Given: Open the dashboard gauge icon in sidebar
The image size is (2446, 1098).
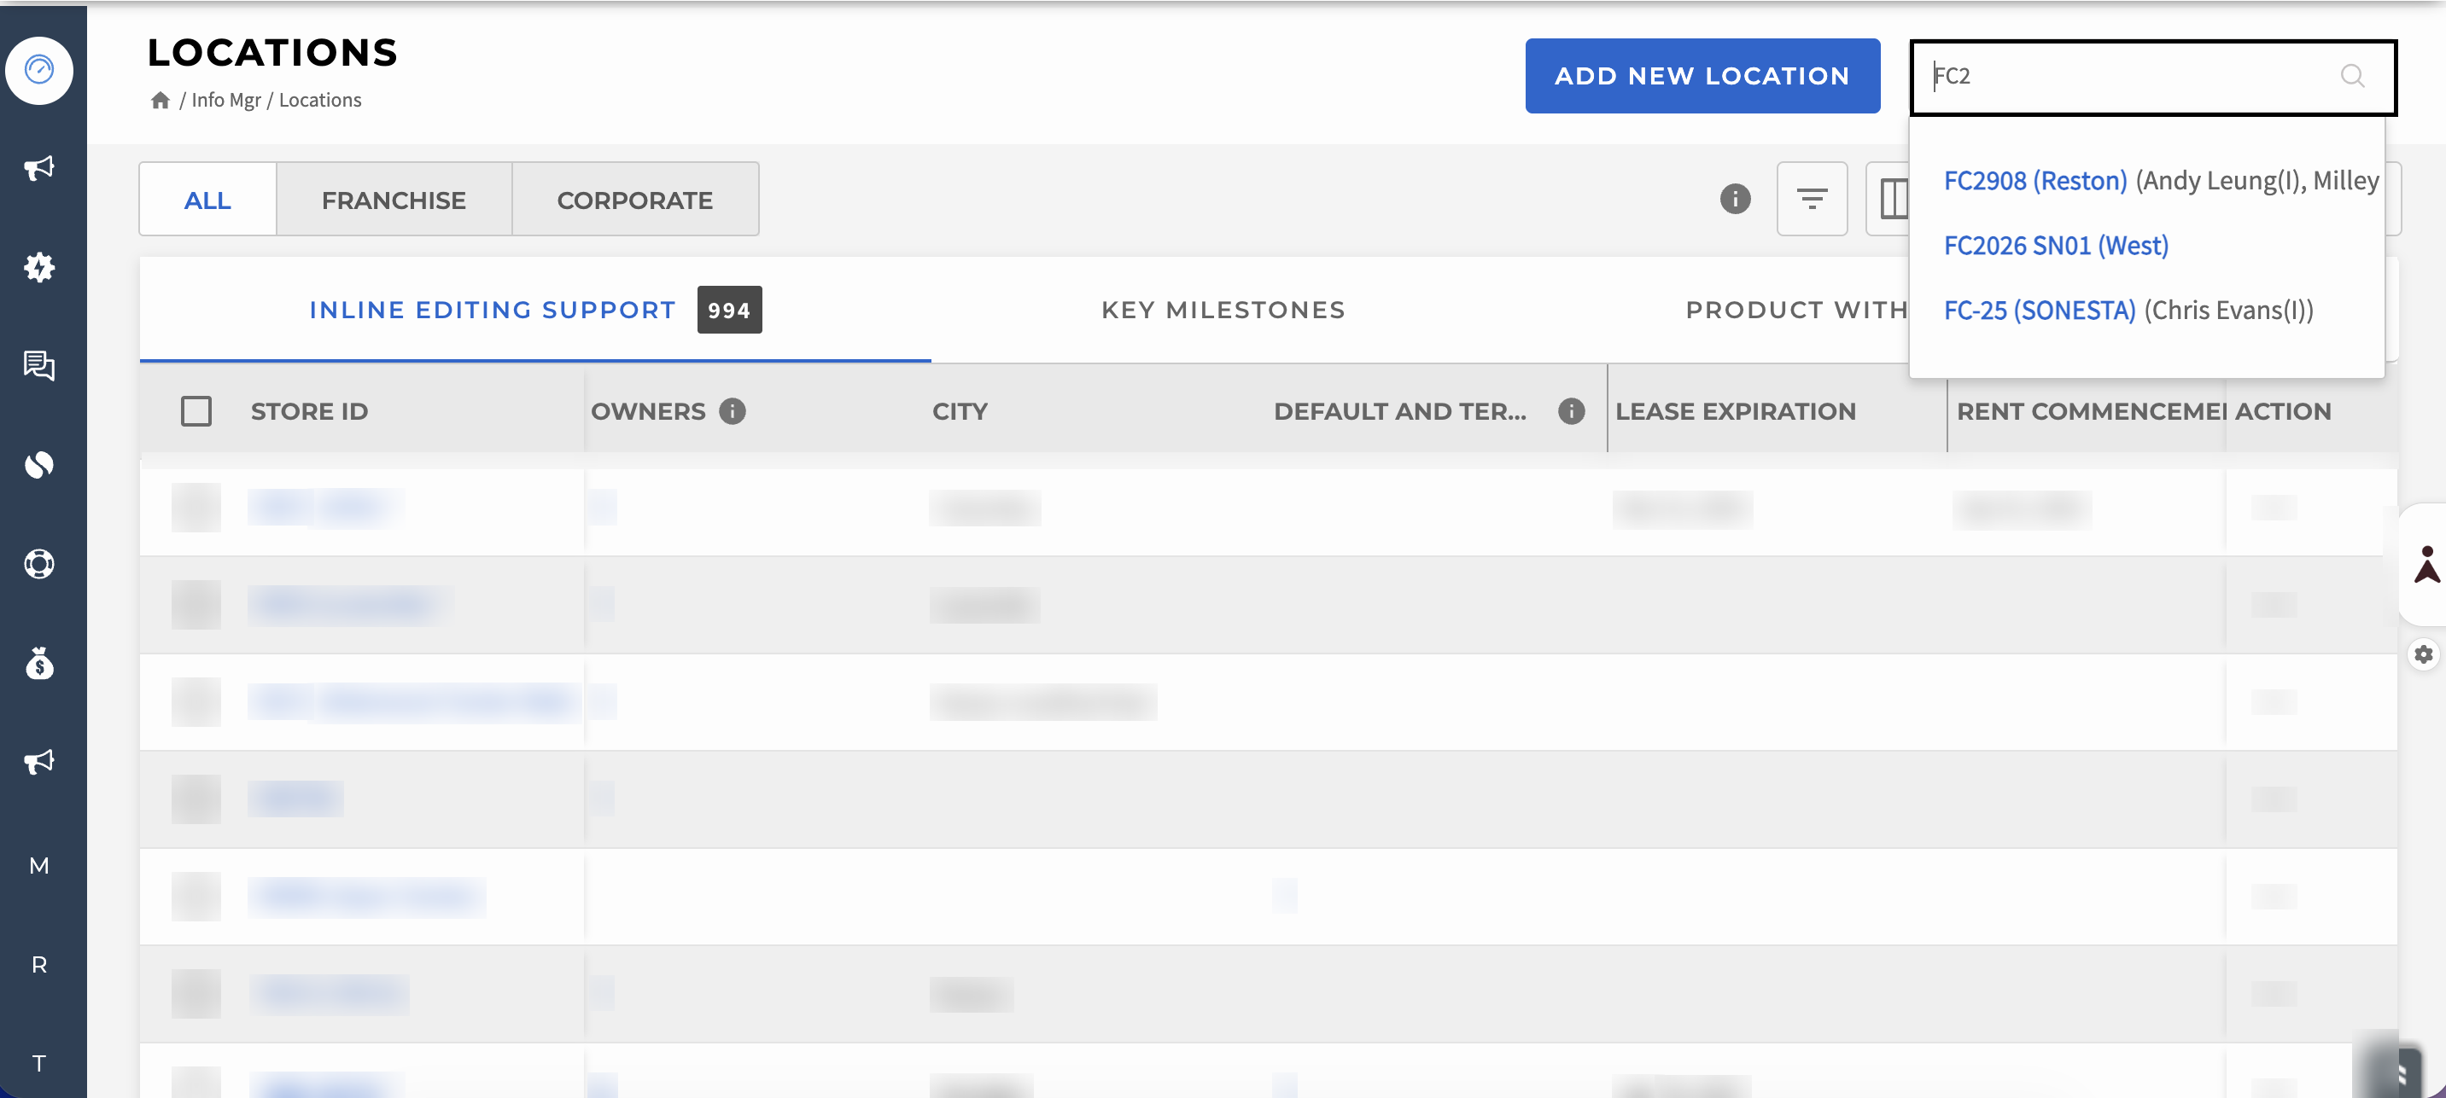Looking at the screenshot, I should point(39,70).
